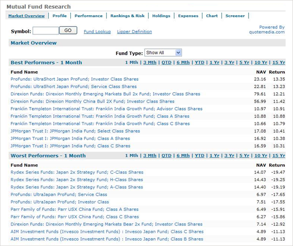Choose 3 Mth period for Best Performers
Viewport: 293px width, 246px height.
click(150, 62)
